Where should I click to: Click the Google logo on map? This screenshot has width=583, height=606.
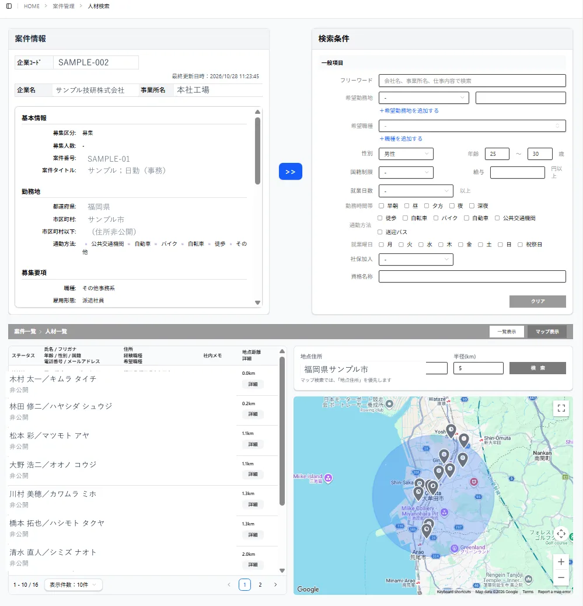point(308,589)
